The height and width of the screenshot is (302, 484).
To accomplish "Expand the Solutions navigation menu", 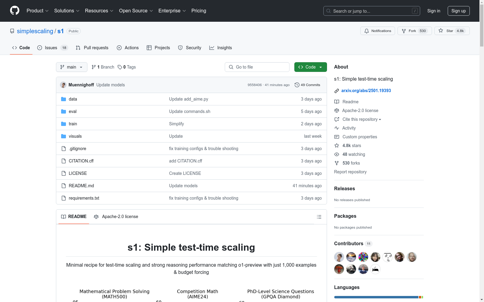I will 67,11.
